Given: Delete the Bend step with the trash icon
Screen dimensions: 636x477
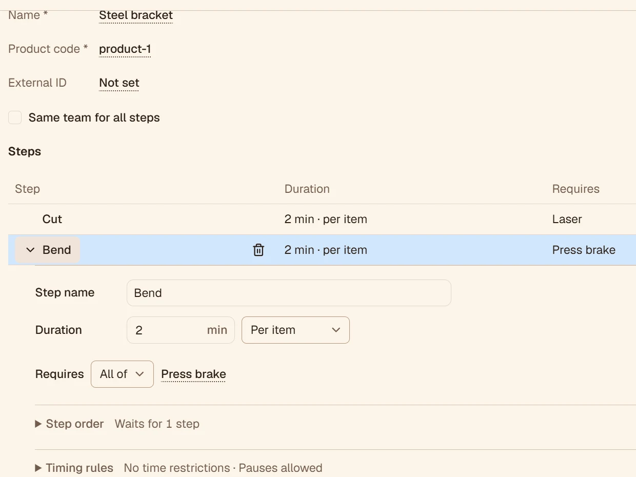Looking at the screenshot, I should 259,250.
